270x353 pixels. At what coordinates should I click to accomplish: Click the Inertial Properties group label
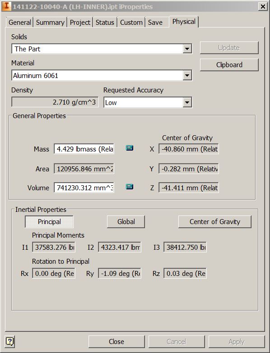tap(41, 210)
